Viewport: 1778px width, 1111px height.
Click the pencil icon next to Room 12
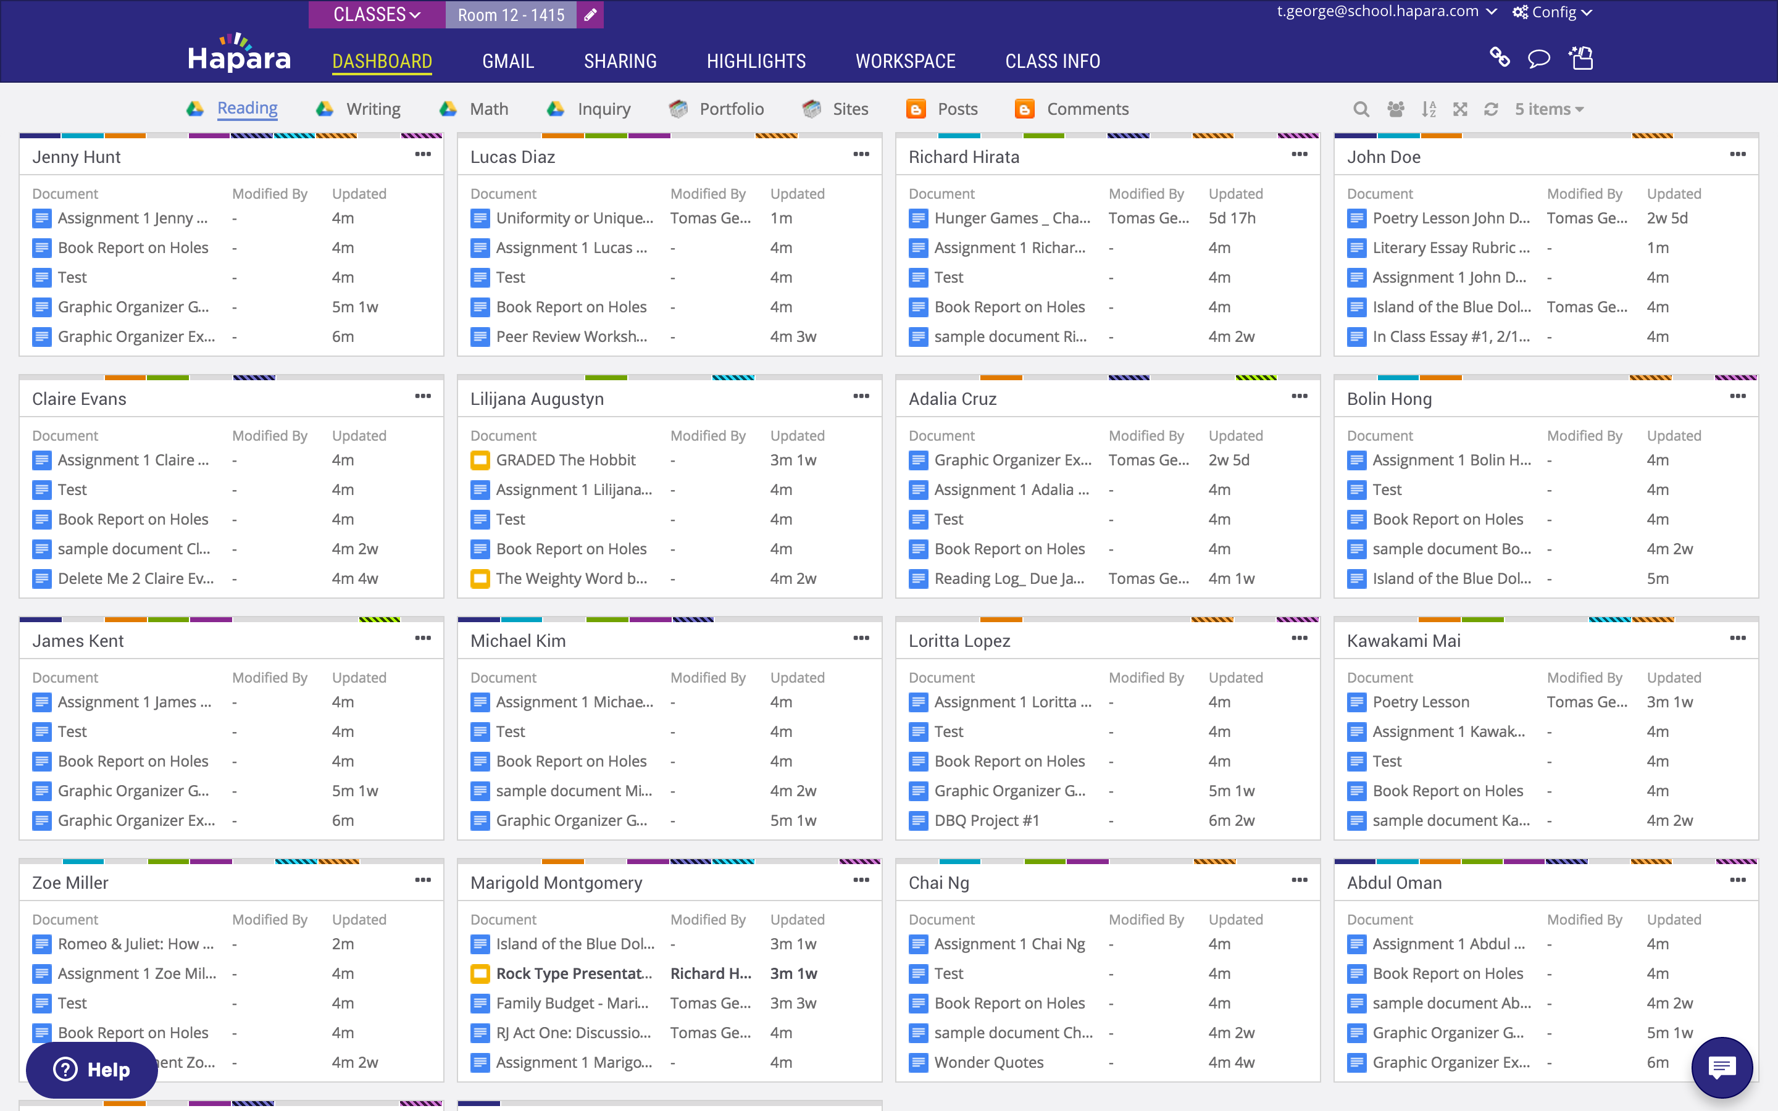coord(590,14)
